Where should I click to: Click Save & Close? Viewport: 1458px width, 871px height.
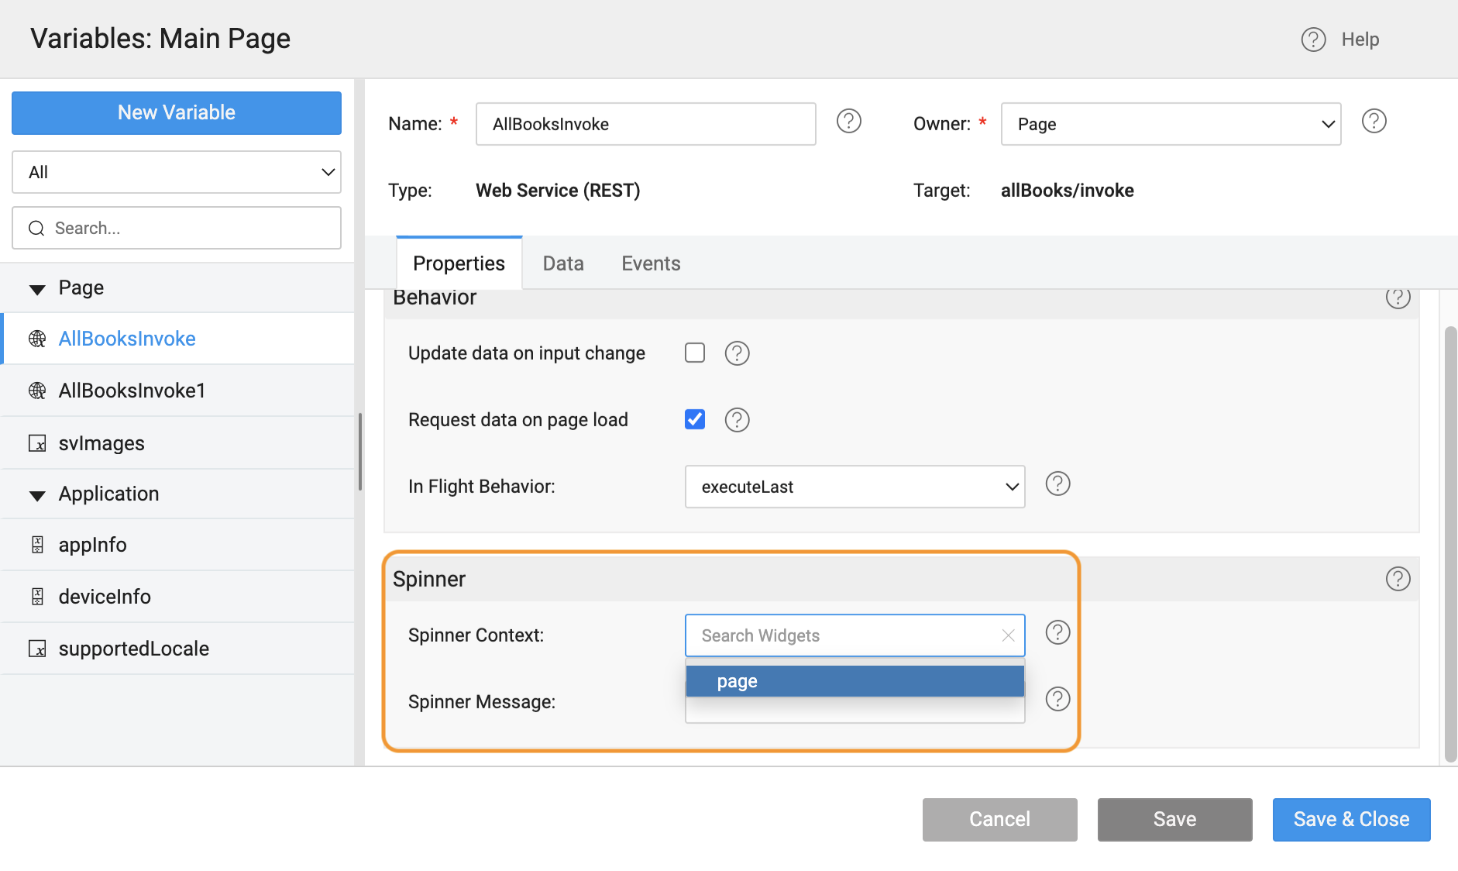[x=1350, y=819]
